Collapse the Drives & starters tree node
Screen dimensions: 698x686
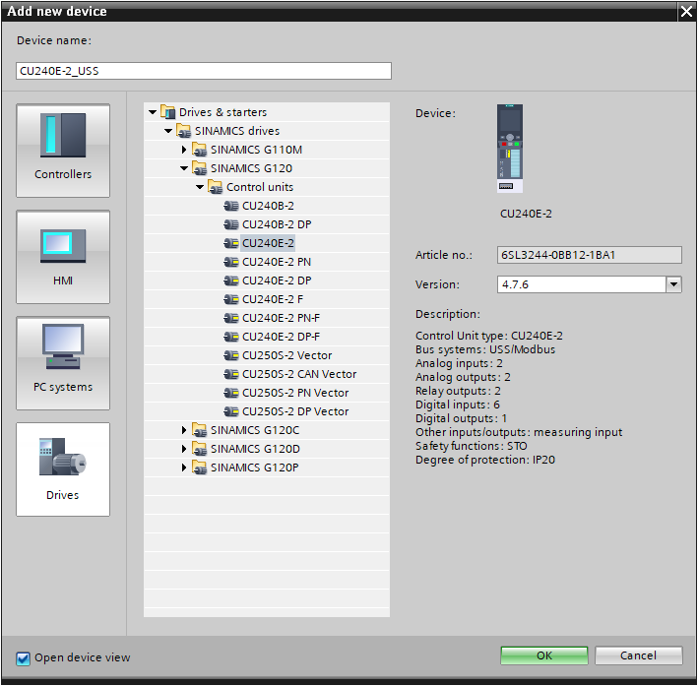coord(153,112)
